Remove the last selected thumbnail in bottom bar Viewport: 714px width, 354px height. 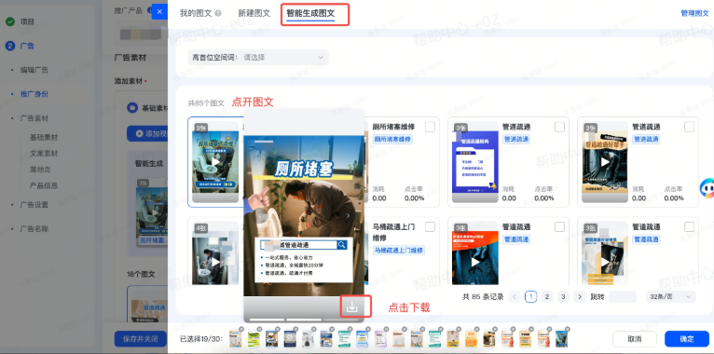coord(567,330)
